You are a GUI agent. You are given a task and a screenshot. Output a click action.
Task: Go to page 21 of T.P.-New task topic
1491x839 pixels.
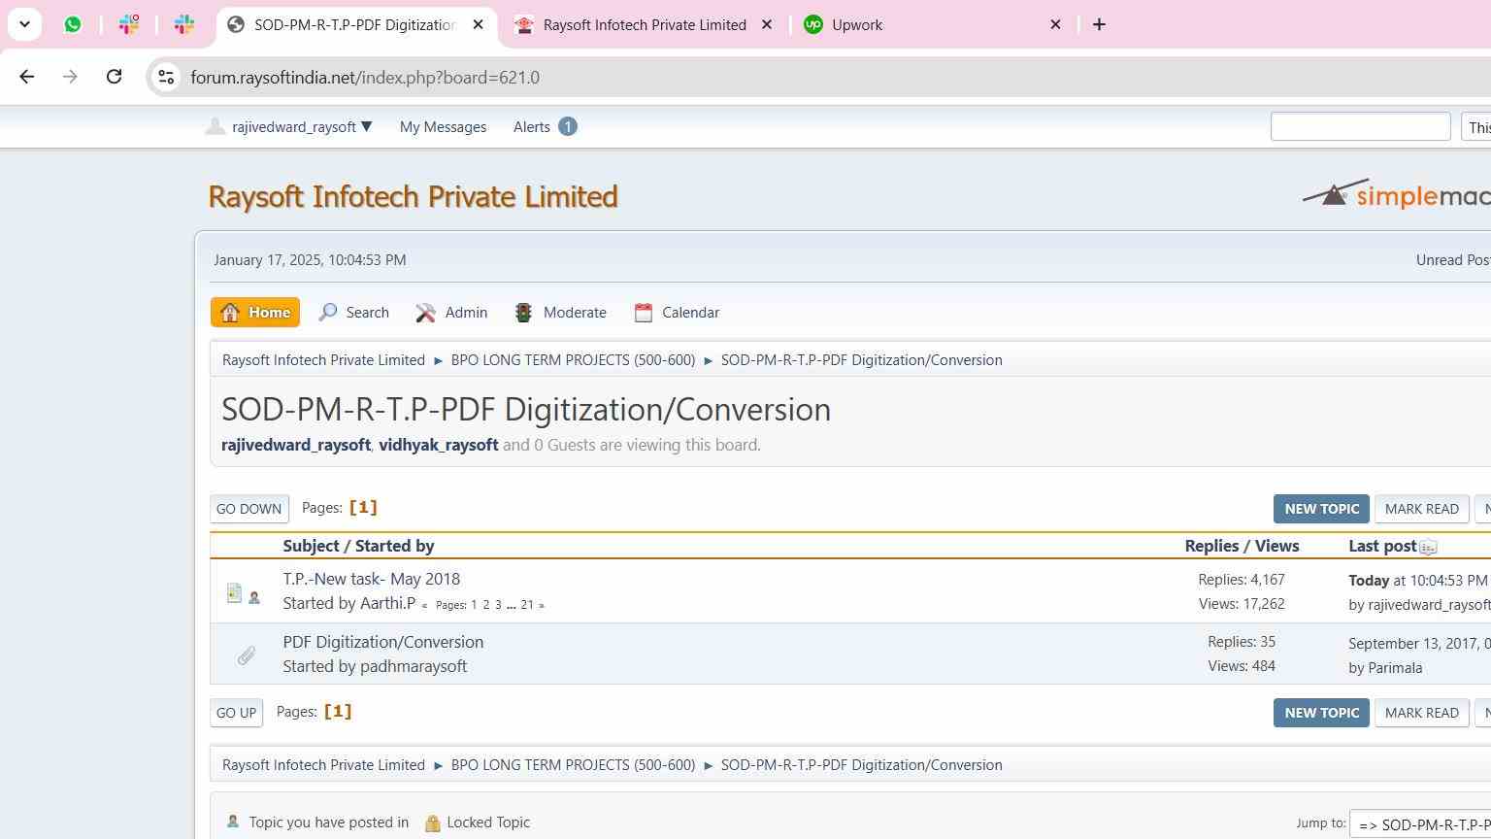527,605
